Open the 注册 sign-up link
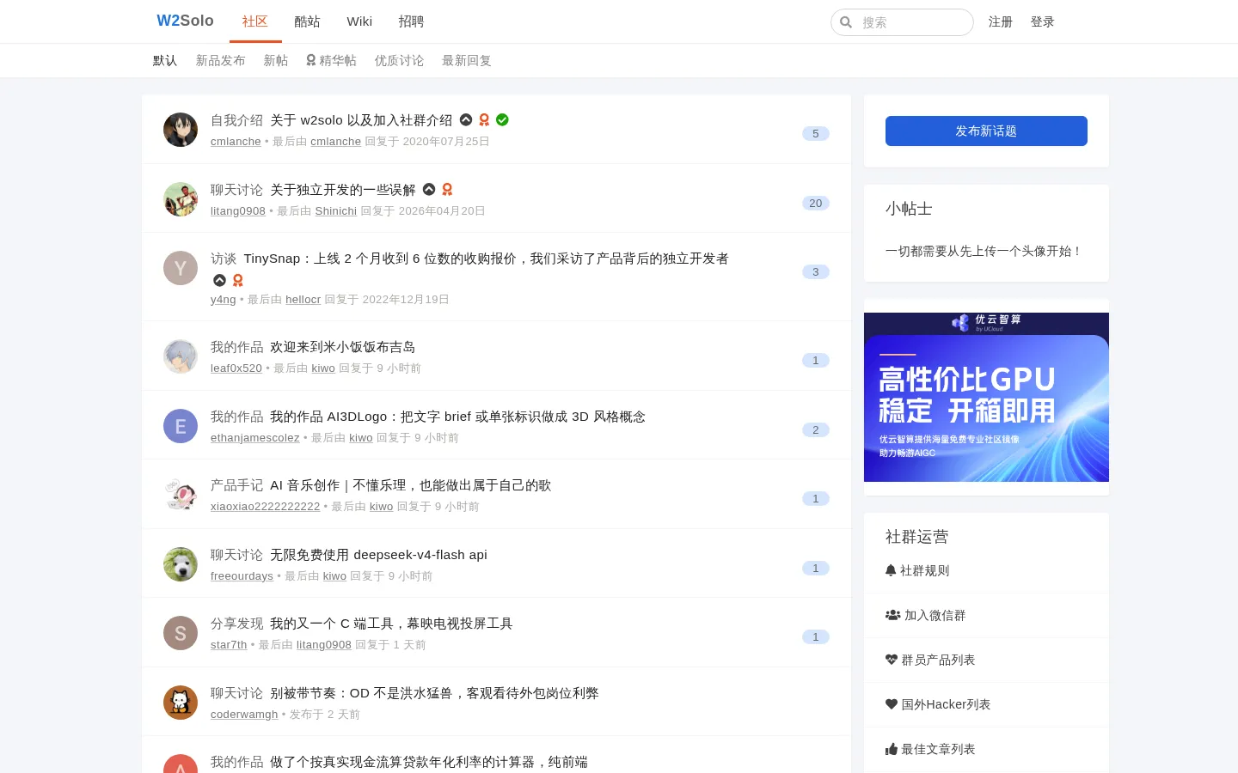 [1001, 21]
